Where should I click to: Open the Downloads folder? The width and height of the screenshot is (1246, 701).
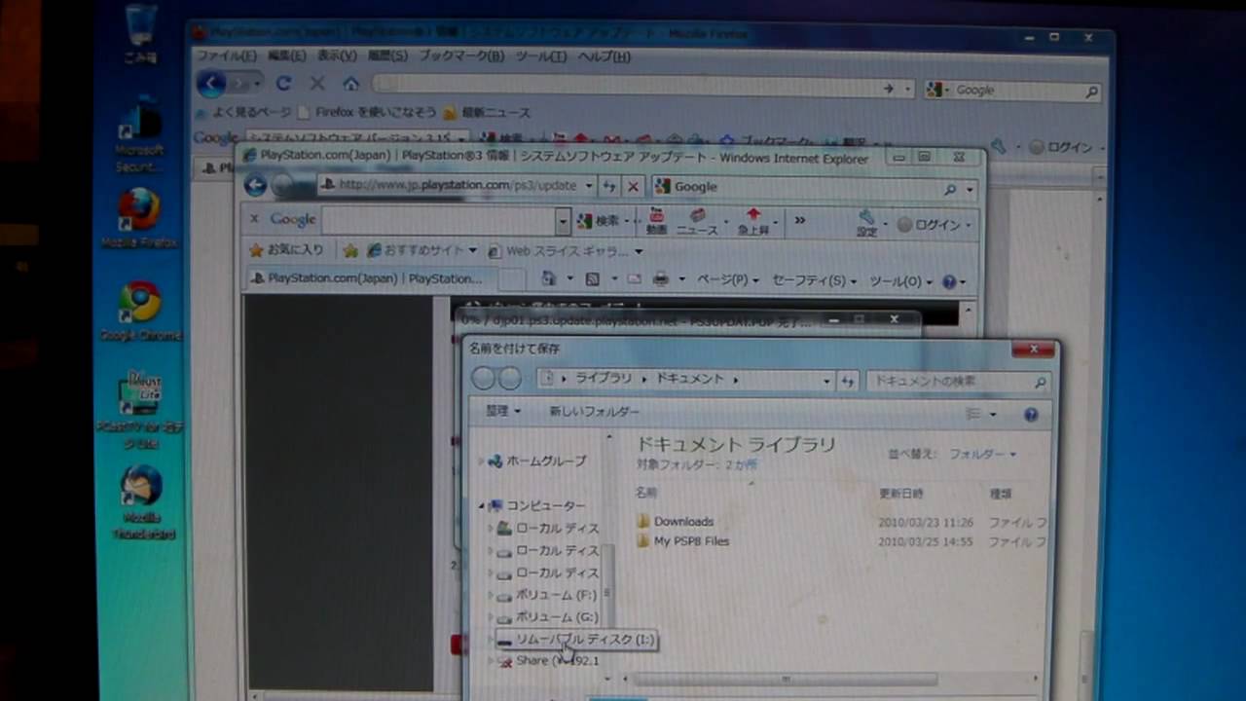tap(676, 522)
